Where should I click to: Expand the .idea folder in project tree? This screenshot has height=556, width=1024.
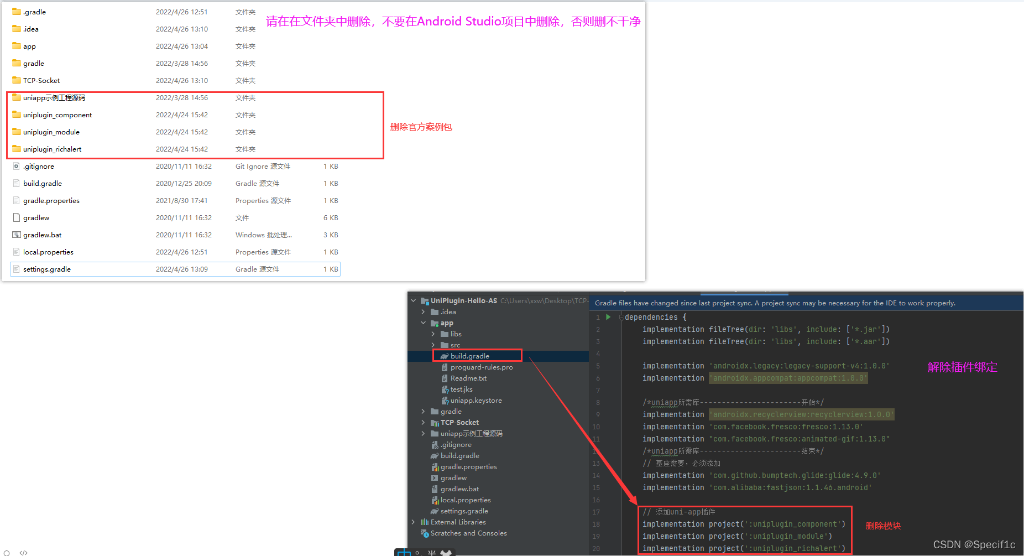coord(423,312)
